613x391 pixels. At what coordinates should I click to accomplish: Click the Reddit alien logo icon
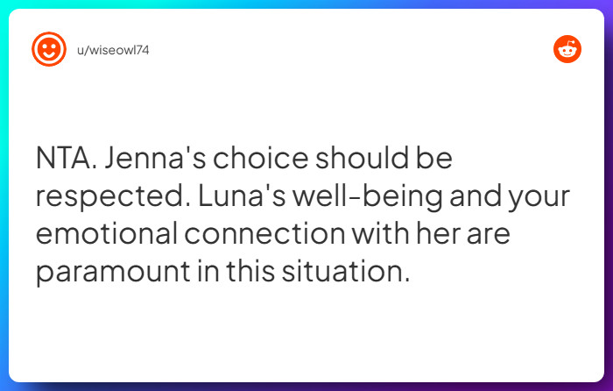(567, 49)
